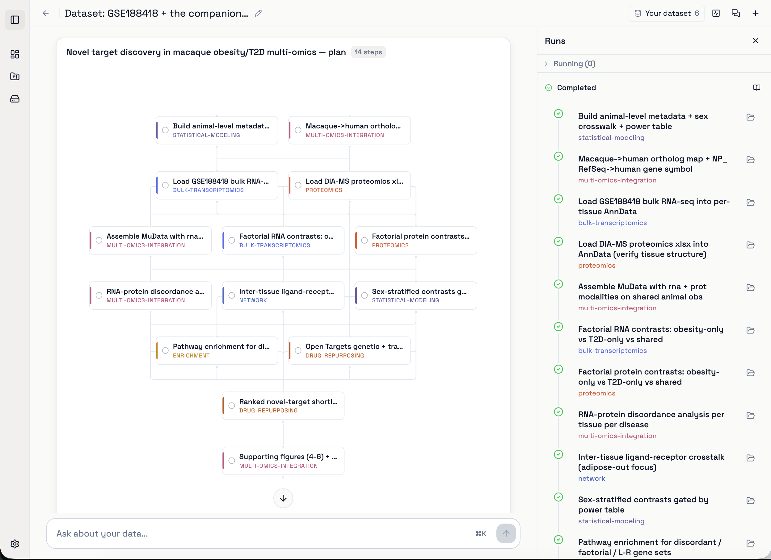Viewport: 771px width, 560px height.
Task: Click the 14 steps badge
Action: (x=368, y=52)
